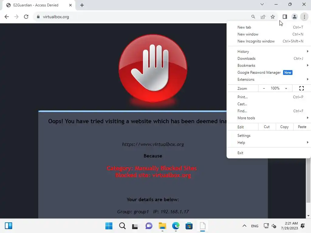The image size is (311, 233).
Task: Open taskbar Search
Action: tap(122, 226)
